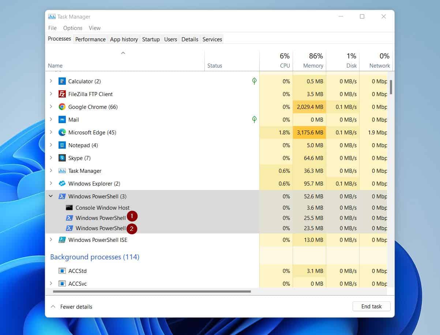The width and height of the screenshot is (440, 335).
Task: Sort by the Name column header
Action: click(125, 61)
